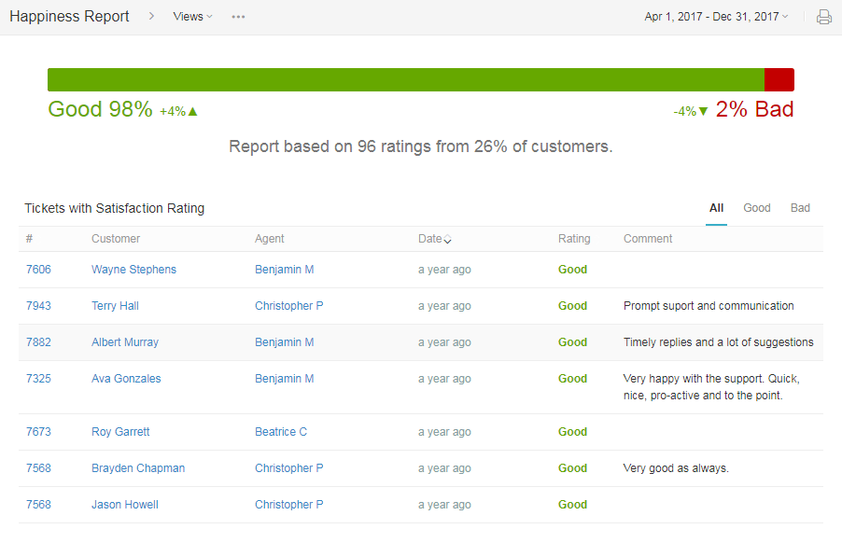This screenshot has width=842, height=543.
Task: View customer Wayne Stephens
Action: [x=133, y=270]
